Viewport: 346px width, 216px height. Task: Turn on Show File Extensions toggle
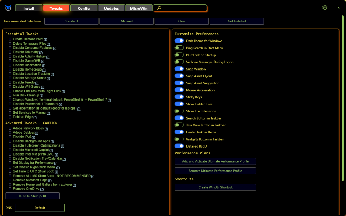coord(179,111)
